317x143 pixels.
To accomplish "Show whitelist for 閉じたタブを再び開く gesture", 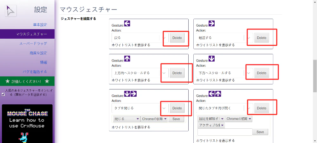I will point(215,140).
